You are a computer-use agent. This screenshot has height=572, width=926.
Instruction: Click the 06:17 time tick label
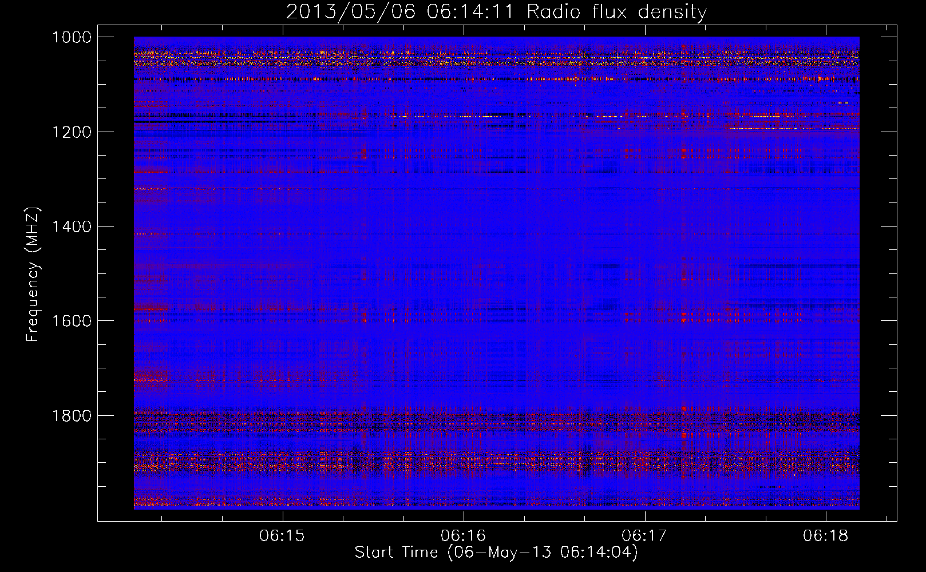(x=644, y=536)
